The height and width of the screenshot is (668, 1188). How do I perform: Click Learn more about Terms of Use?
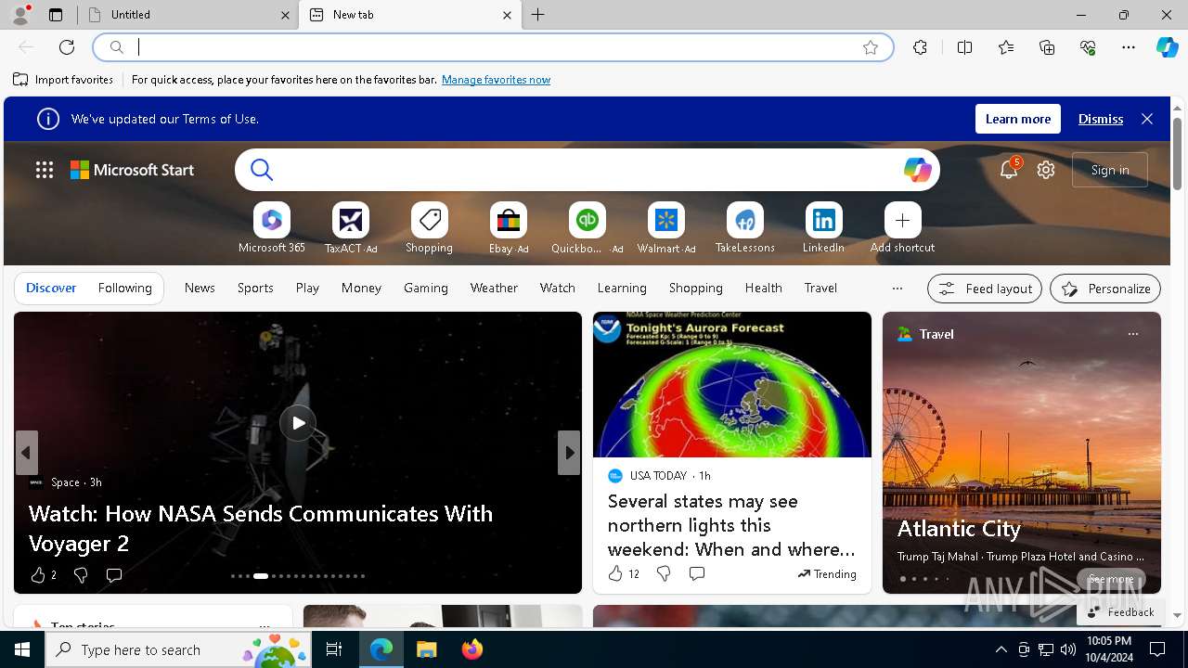(x=1018, y=119)
